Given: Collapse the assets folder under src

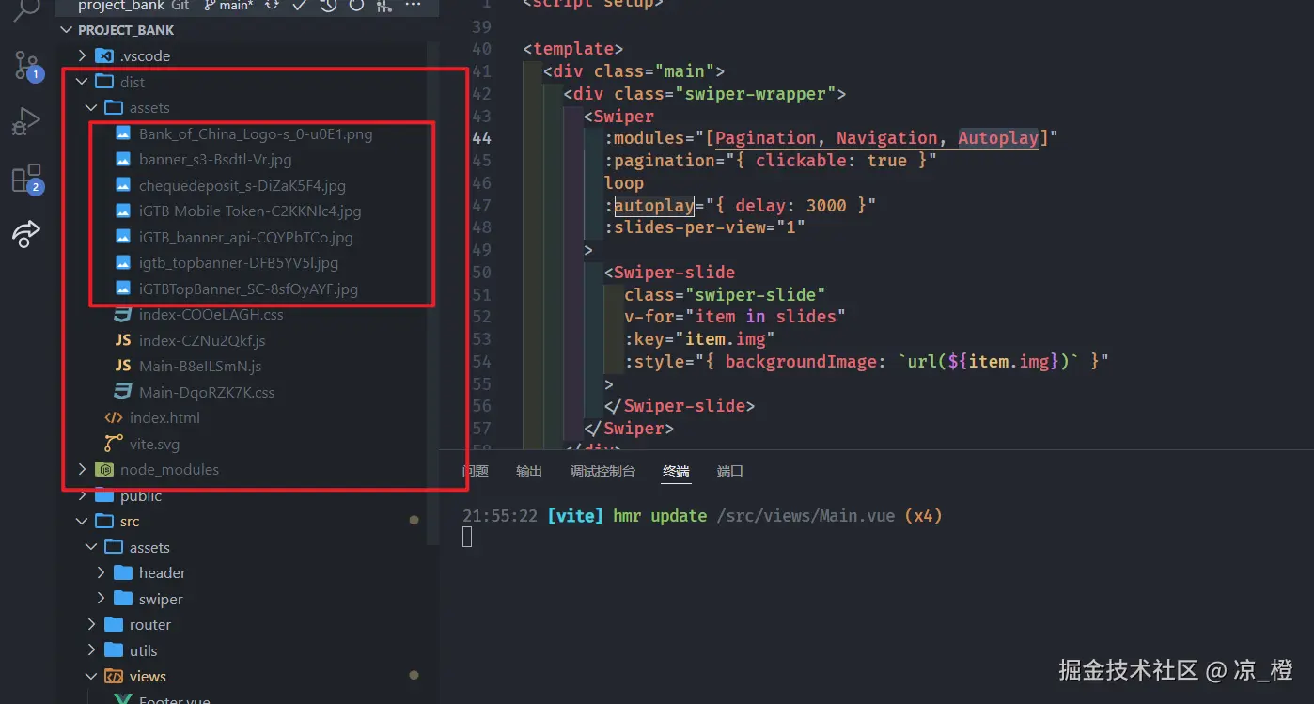Looking at the screenshot, I should tap(91, 547).
